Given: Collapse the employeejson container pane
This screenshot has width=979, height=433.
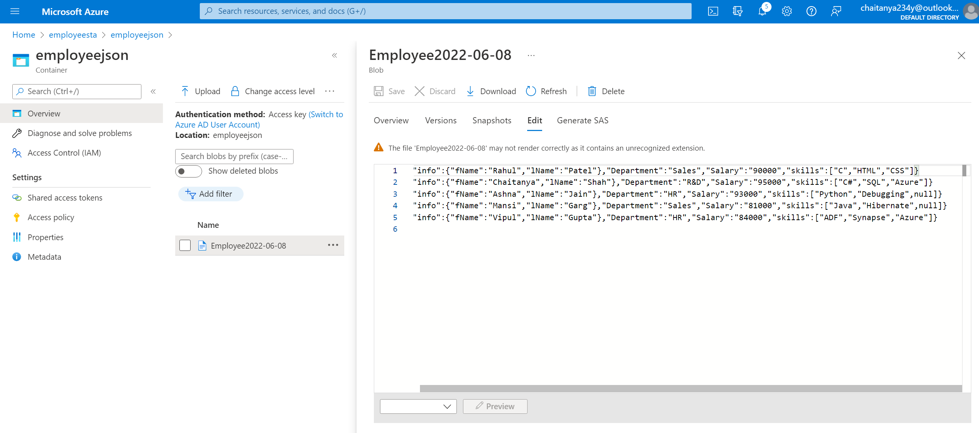Looking at the screenshot, I should coord(334,55).
